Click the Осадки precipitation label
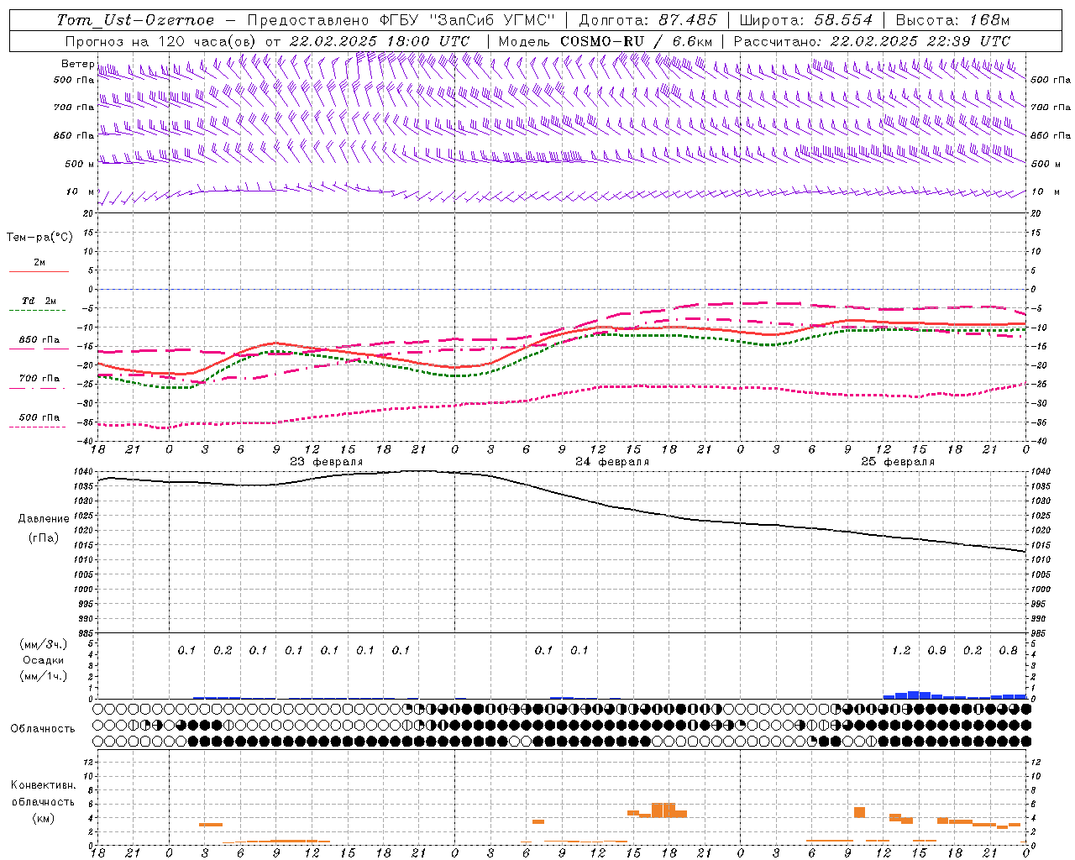The image size is (1075, 860). click(x=43, y=660)
